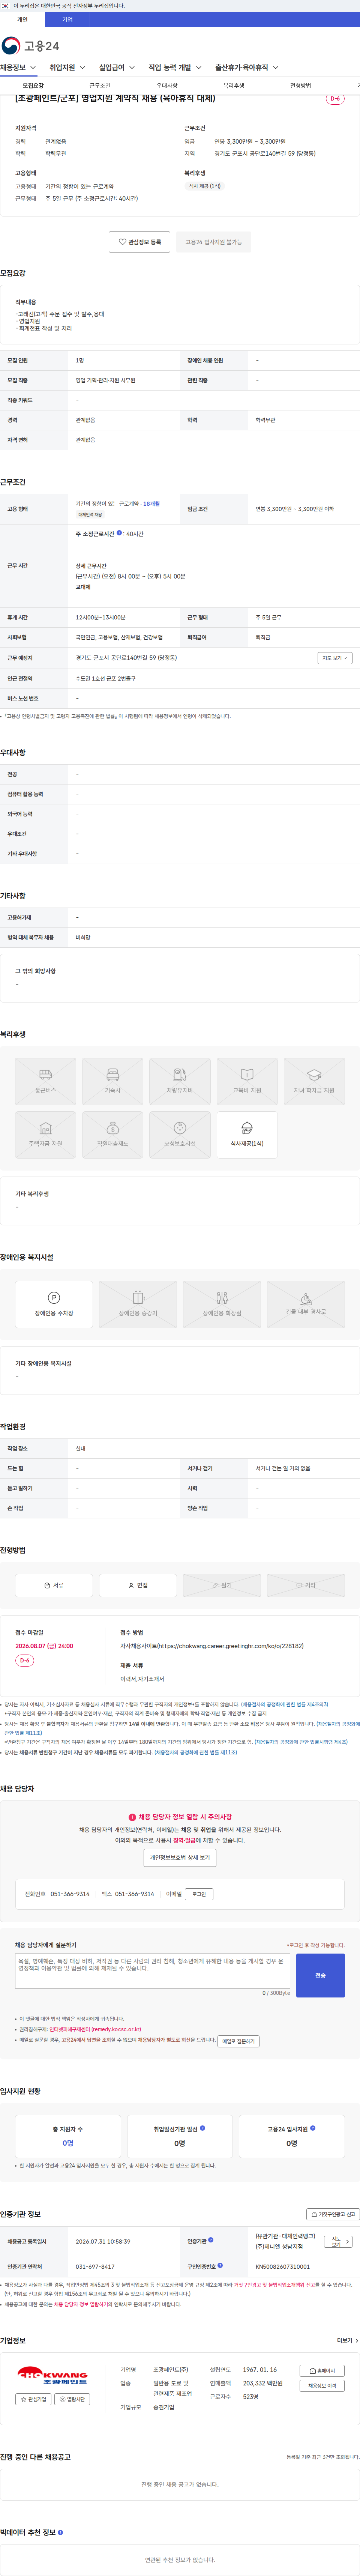This screenshot has height=2576, width=360.
Task: Click the 장애인용 화장실 icon
Action: point(222,1304)
